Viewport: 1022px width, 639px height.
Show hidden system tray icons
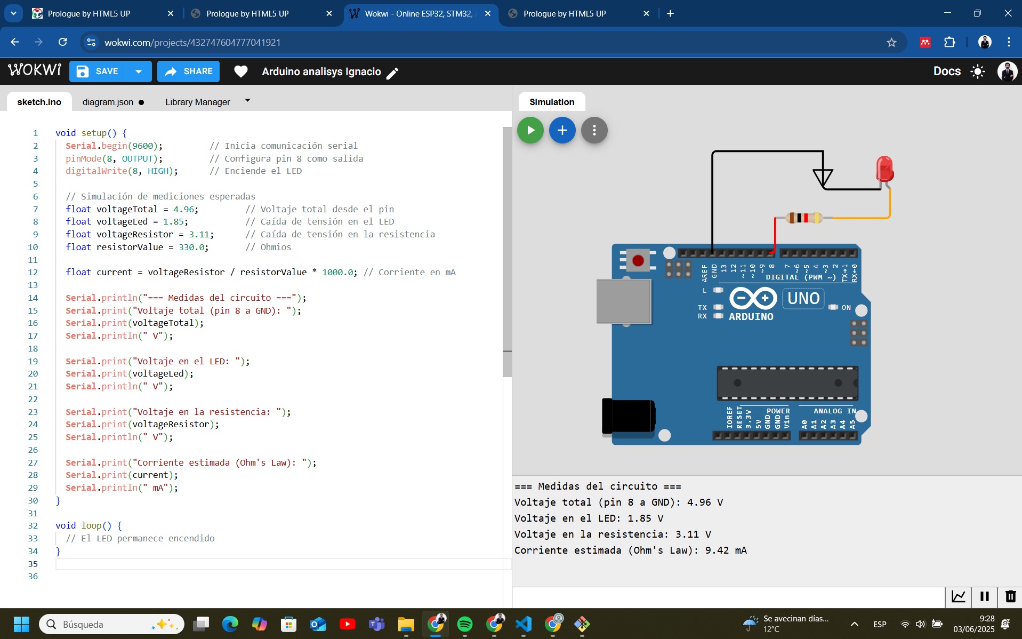[x=854, y=624]
